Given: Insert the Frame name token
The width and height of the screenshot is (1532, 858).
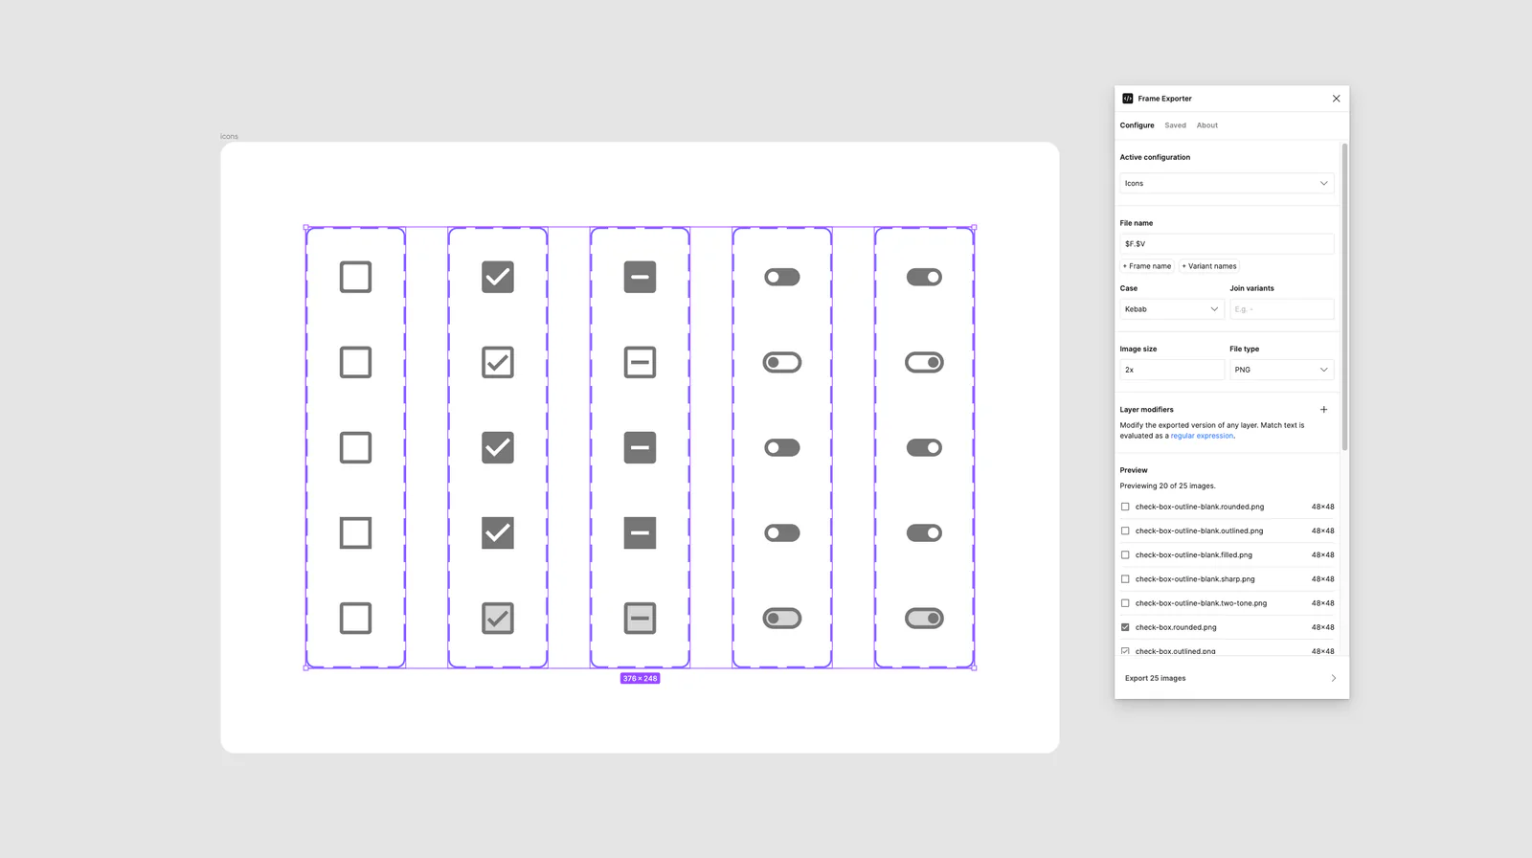Looking at the screenshot, I should click(x=1147, y=266).
